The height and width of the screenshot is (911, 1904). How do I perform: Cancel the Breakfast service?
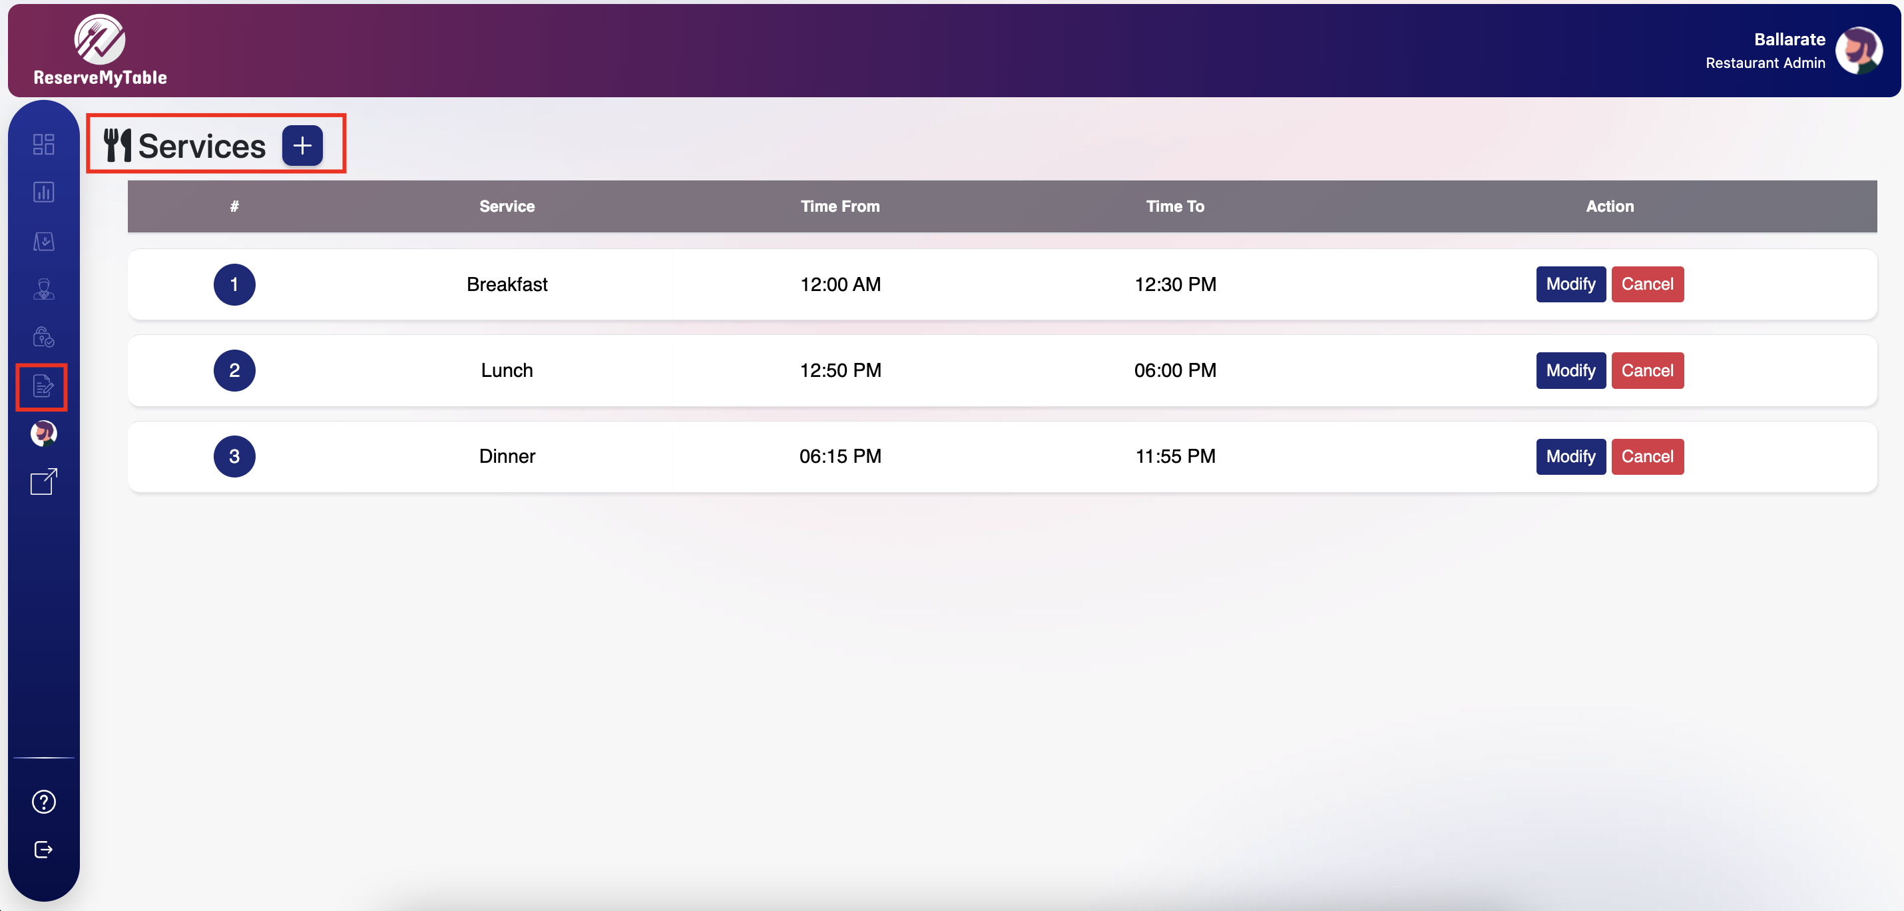pos(1647,284)
